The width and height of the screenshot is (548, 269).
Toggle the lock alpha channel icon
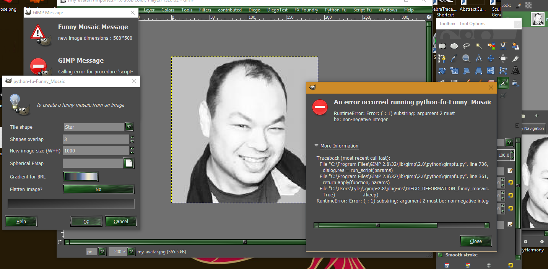528,5
